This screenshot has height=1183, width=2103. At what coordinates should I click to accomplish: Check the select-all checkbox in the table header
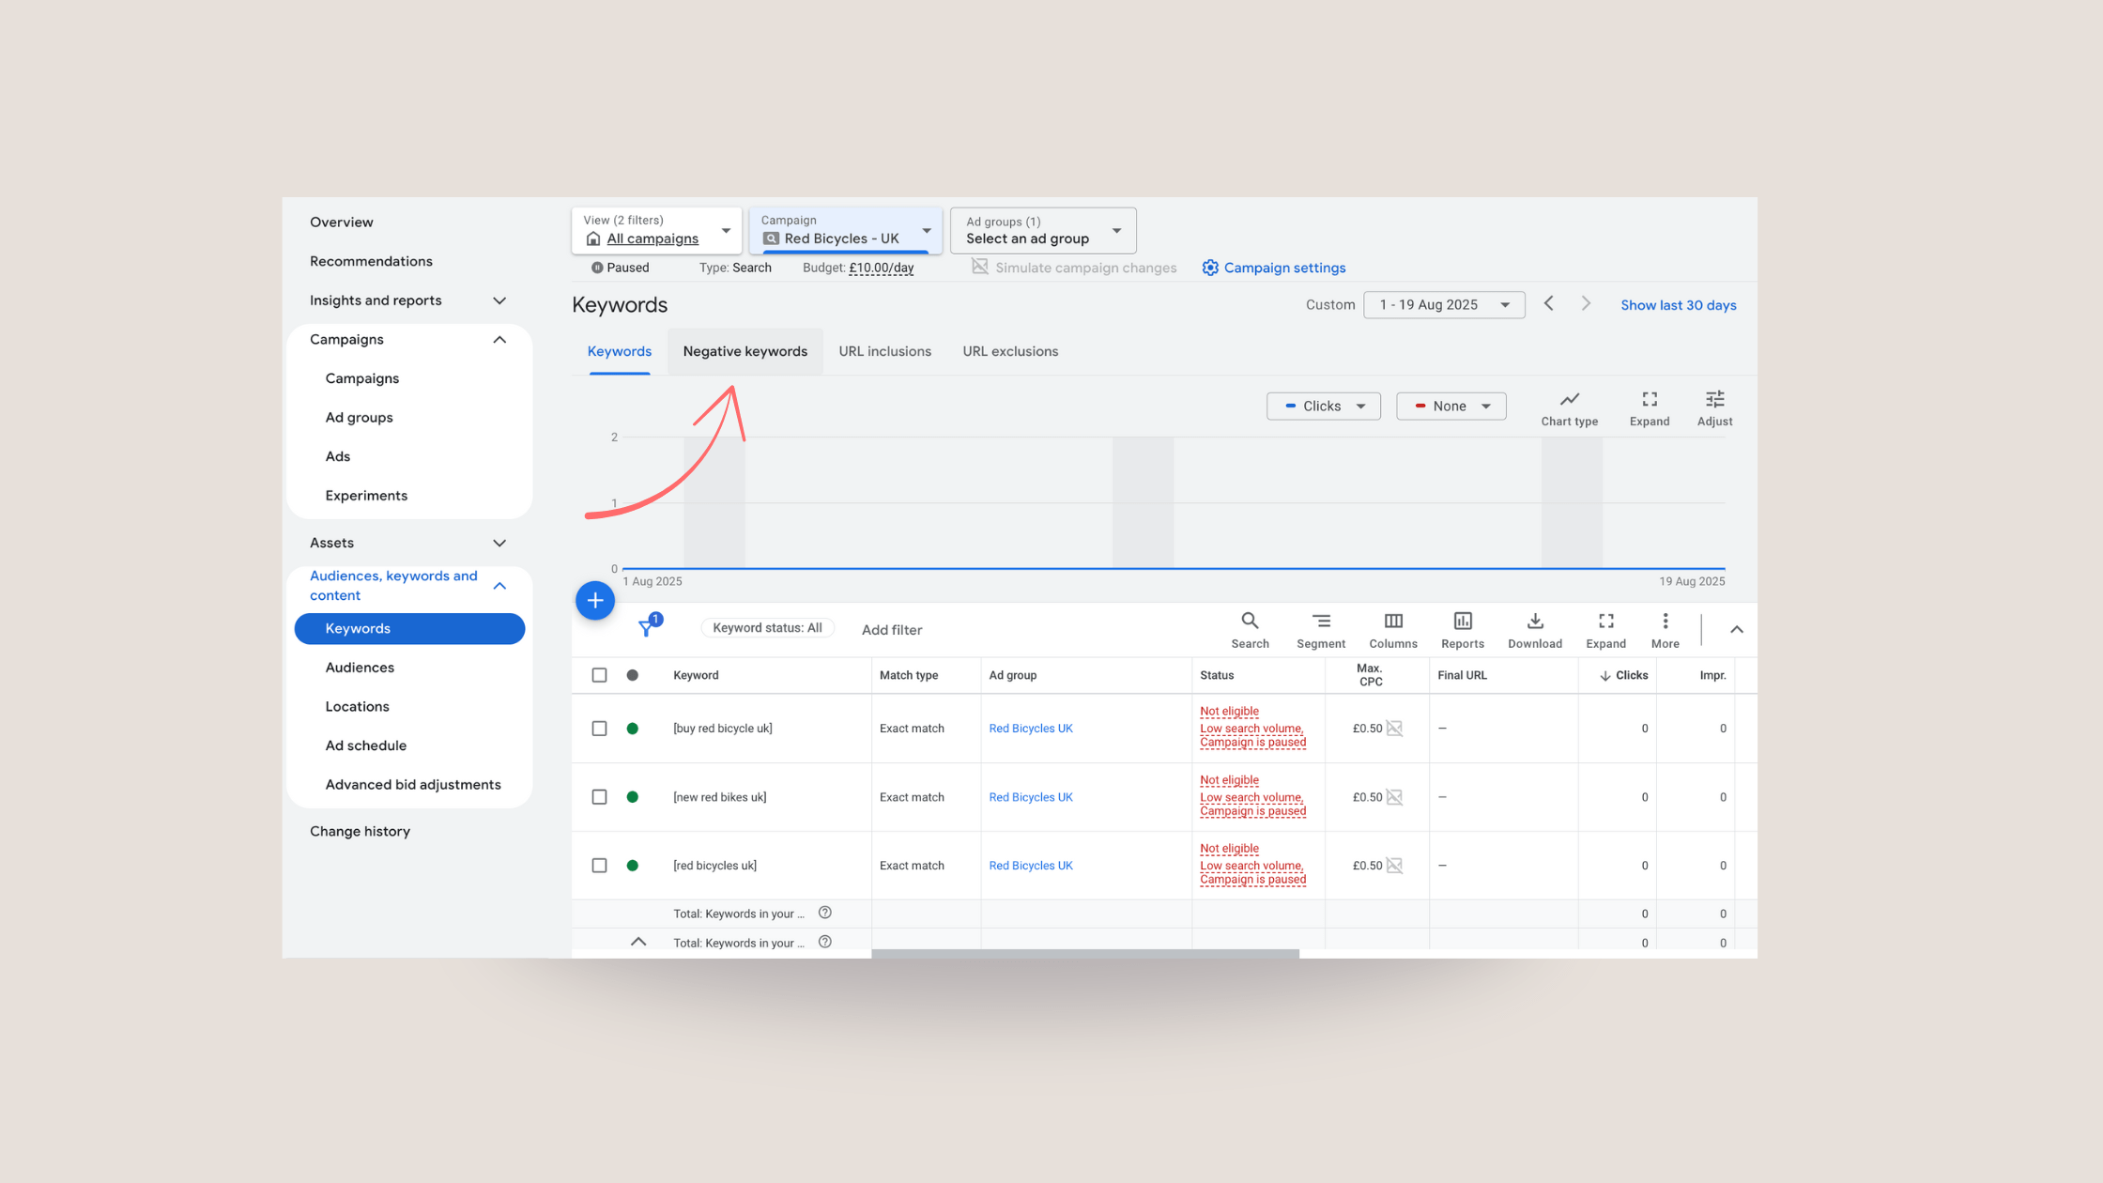pos(599,675)
